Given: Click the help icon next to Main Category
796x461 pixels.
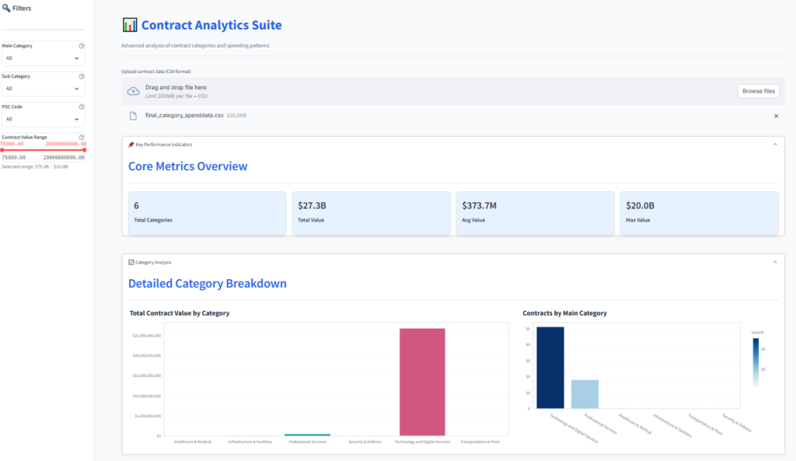Looking at the screenshot, I should point(82,46).
